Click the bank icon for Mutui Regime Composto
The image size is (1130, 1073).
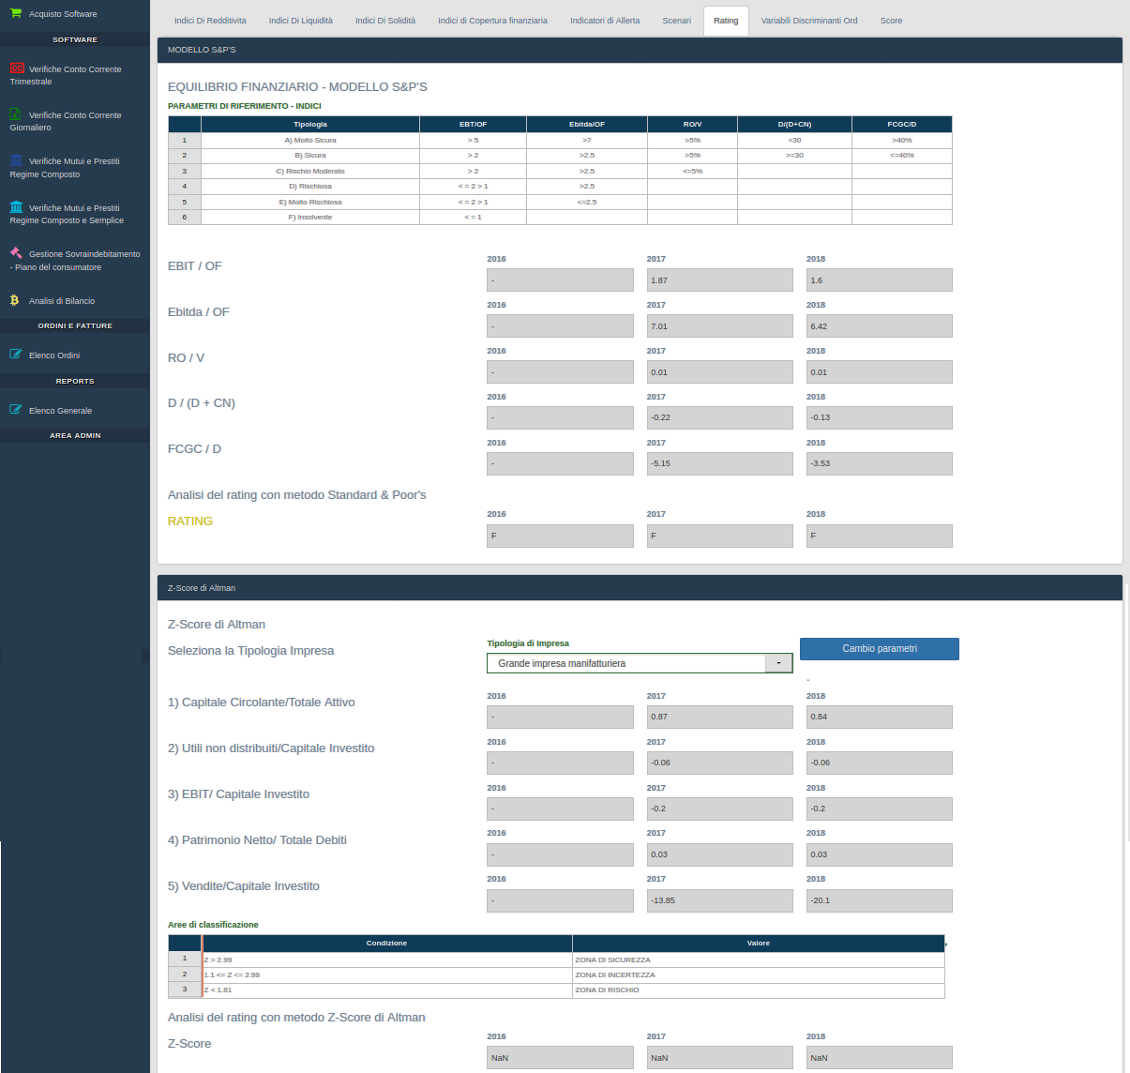16,160
